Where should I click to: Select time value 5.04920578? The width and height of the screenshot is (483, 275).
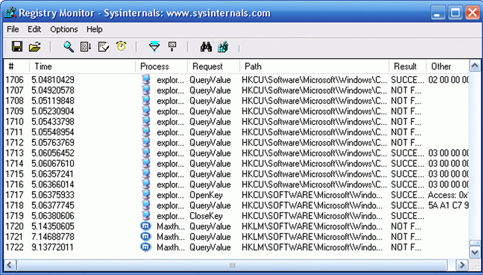pos(53,90)
